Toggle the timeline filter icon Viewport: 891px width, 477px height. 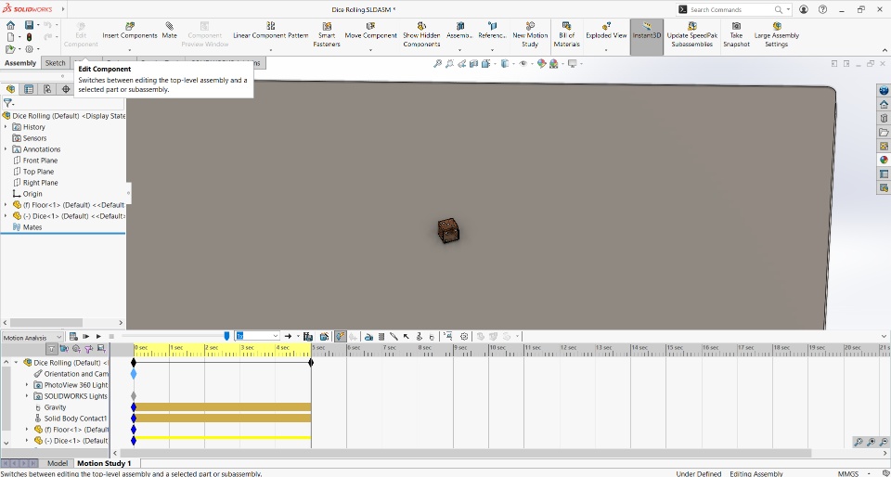pyautogui.click(x=52, y=349)
